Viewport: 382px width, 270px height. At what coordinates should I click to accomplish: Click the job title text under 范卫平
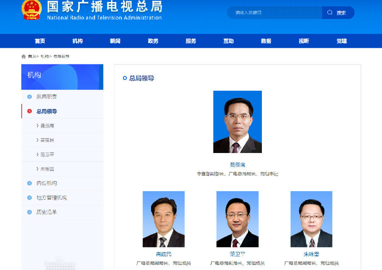[x=238, y=263]
